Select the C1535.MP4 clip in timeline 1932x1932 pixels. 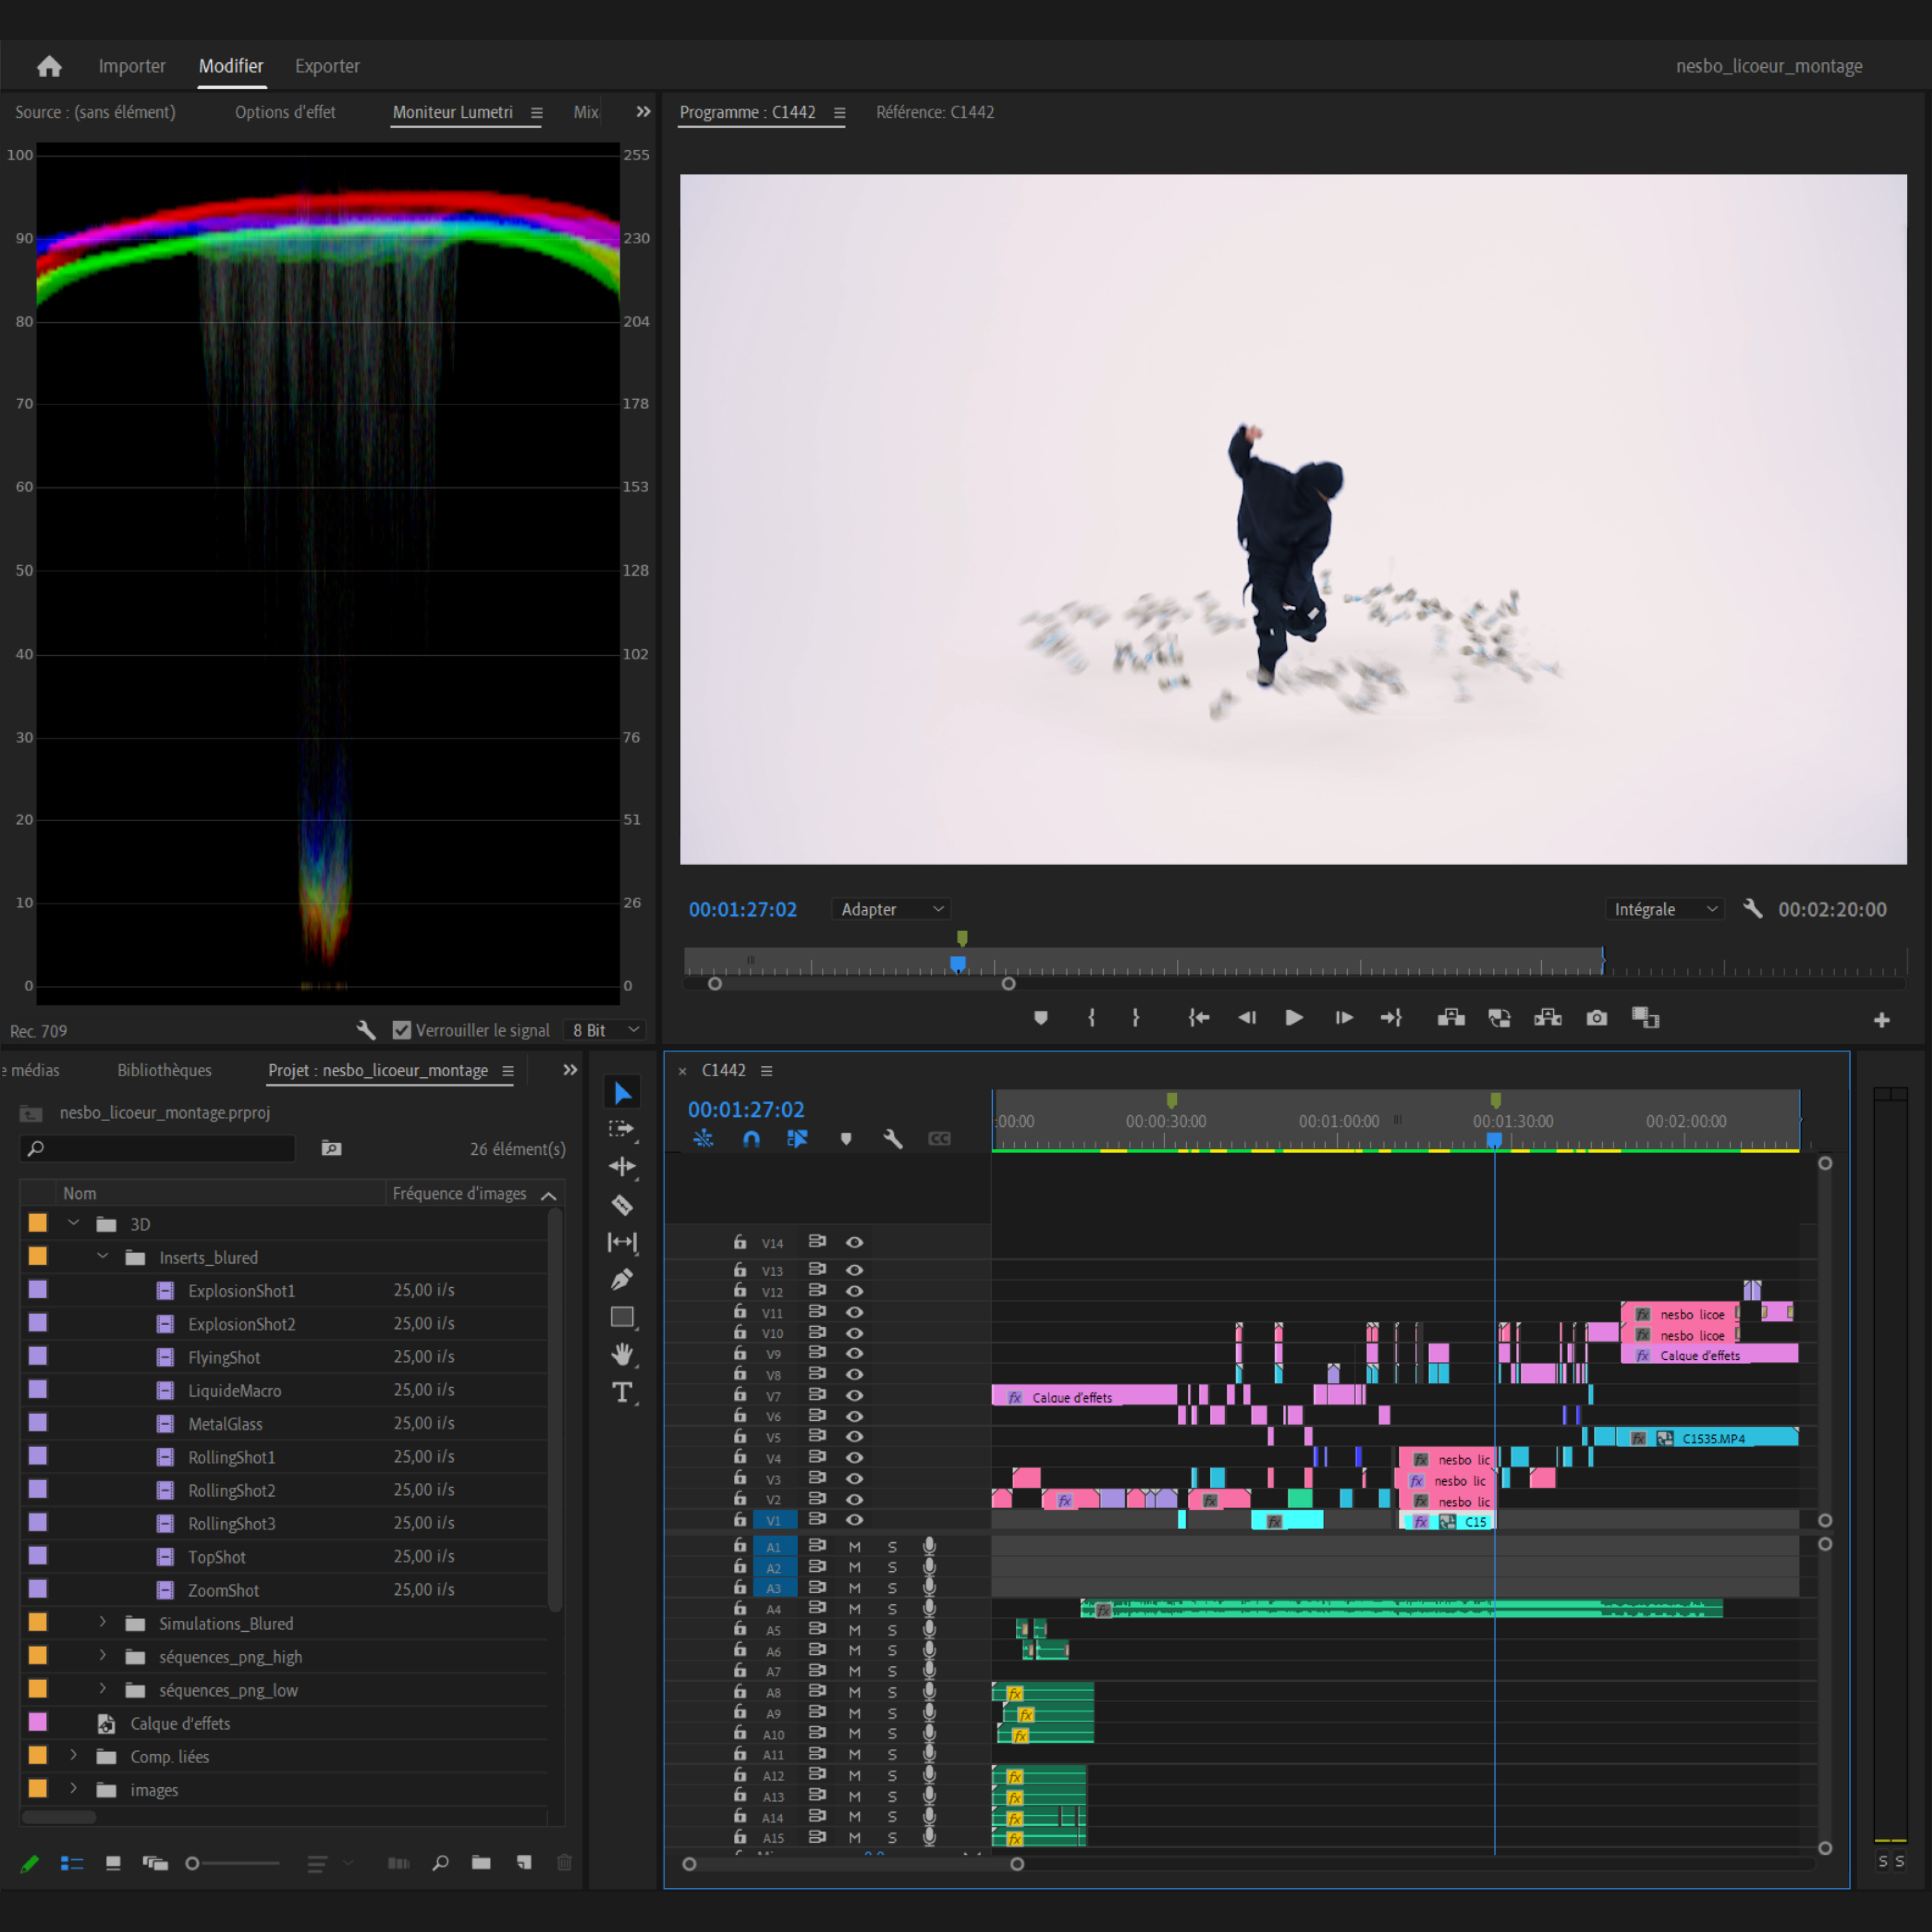click(1706, 1437)
